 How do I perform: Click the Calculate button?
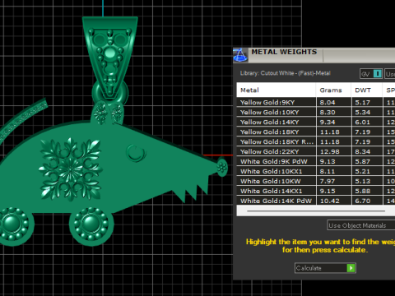coord(325,268)
